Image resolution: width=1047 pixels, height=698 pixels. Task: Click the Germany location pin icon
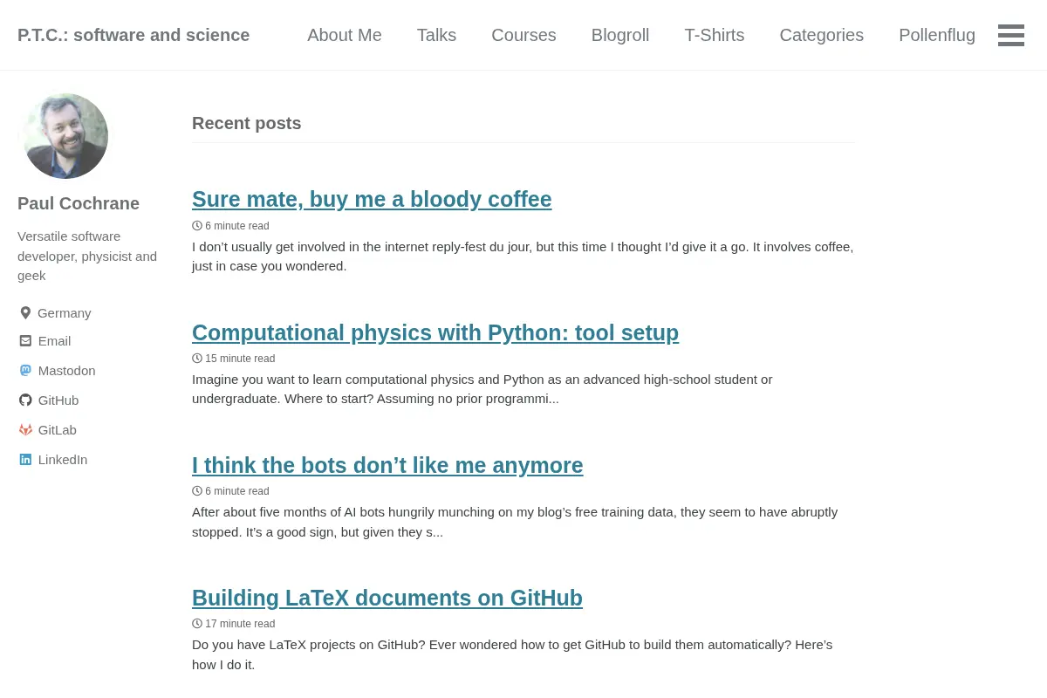[25, 312]
